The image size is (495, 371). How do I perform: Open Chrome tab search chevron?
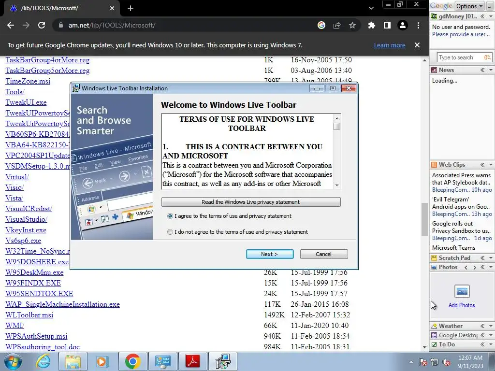tap(371, 8)
